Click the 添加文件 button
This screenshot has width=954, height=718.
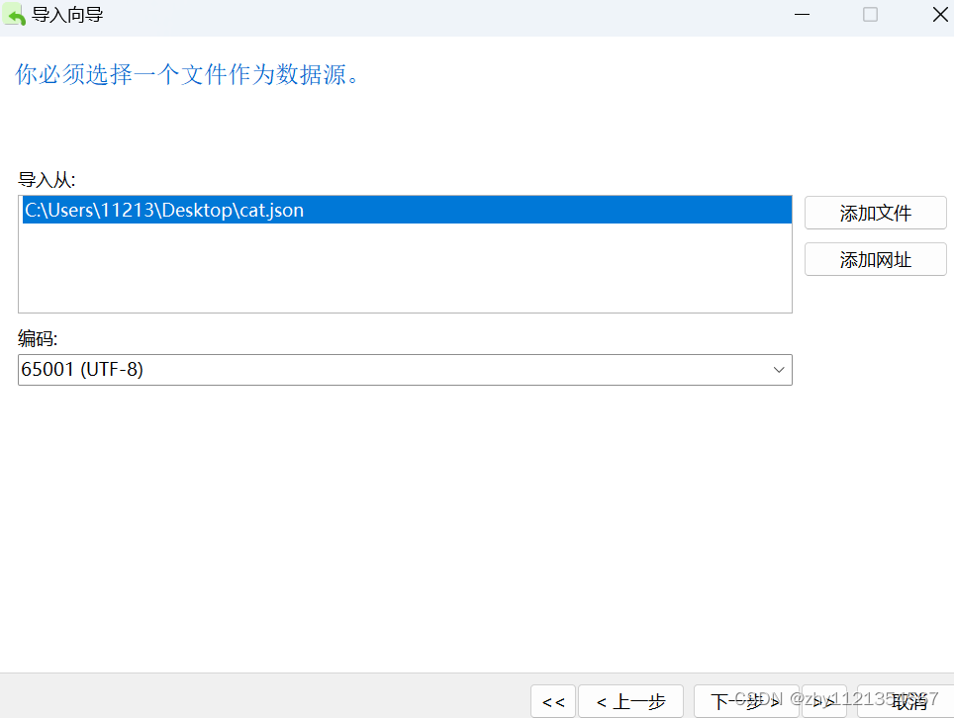875,212
